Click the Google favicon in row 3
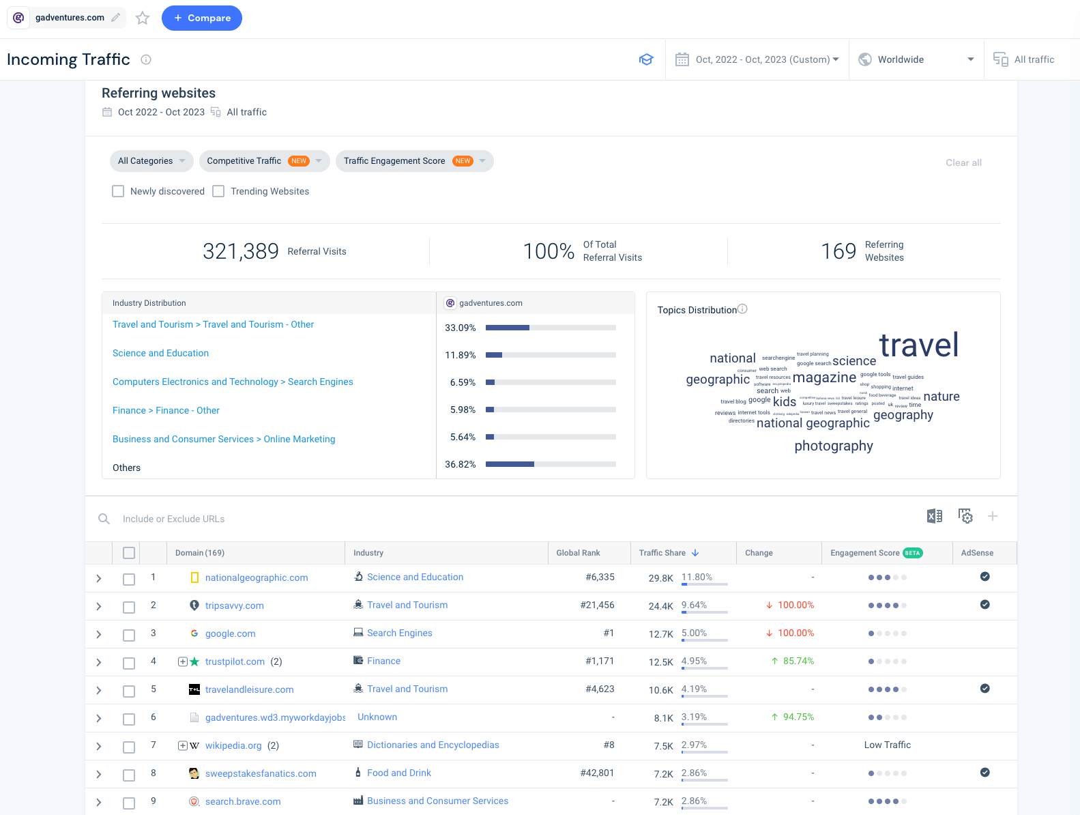This screenshot has height=815, width=1080. coord(194,633)
